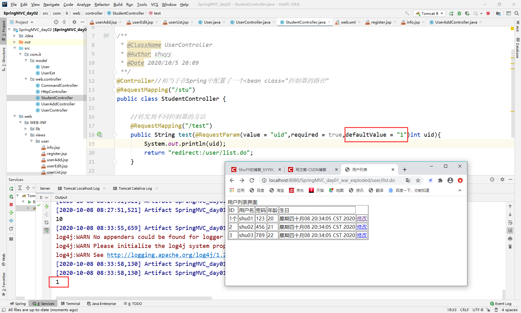Open the Analyze menu
521x313 pixels.
coord(84,4)
